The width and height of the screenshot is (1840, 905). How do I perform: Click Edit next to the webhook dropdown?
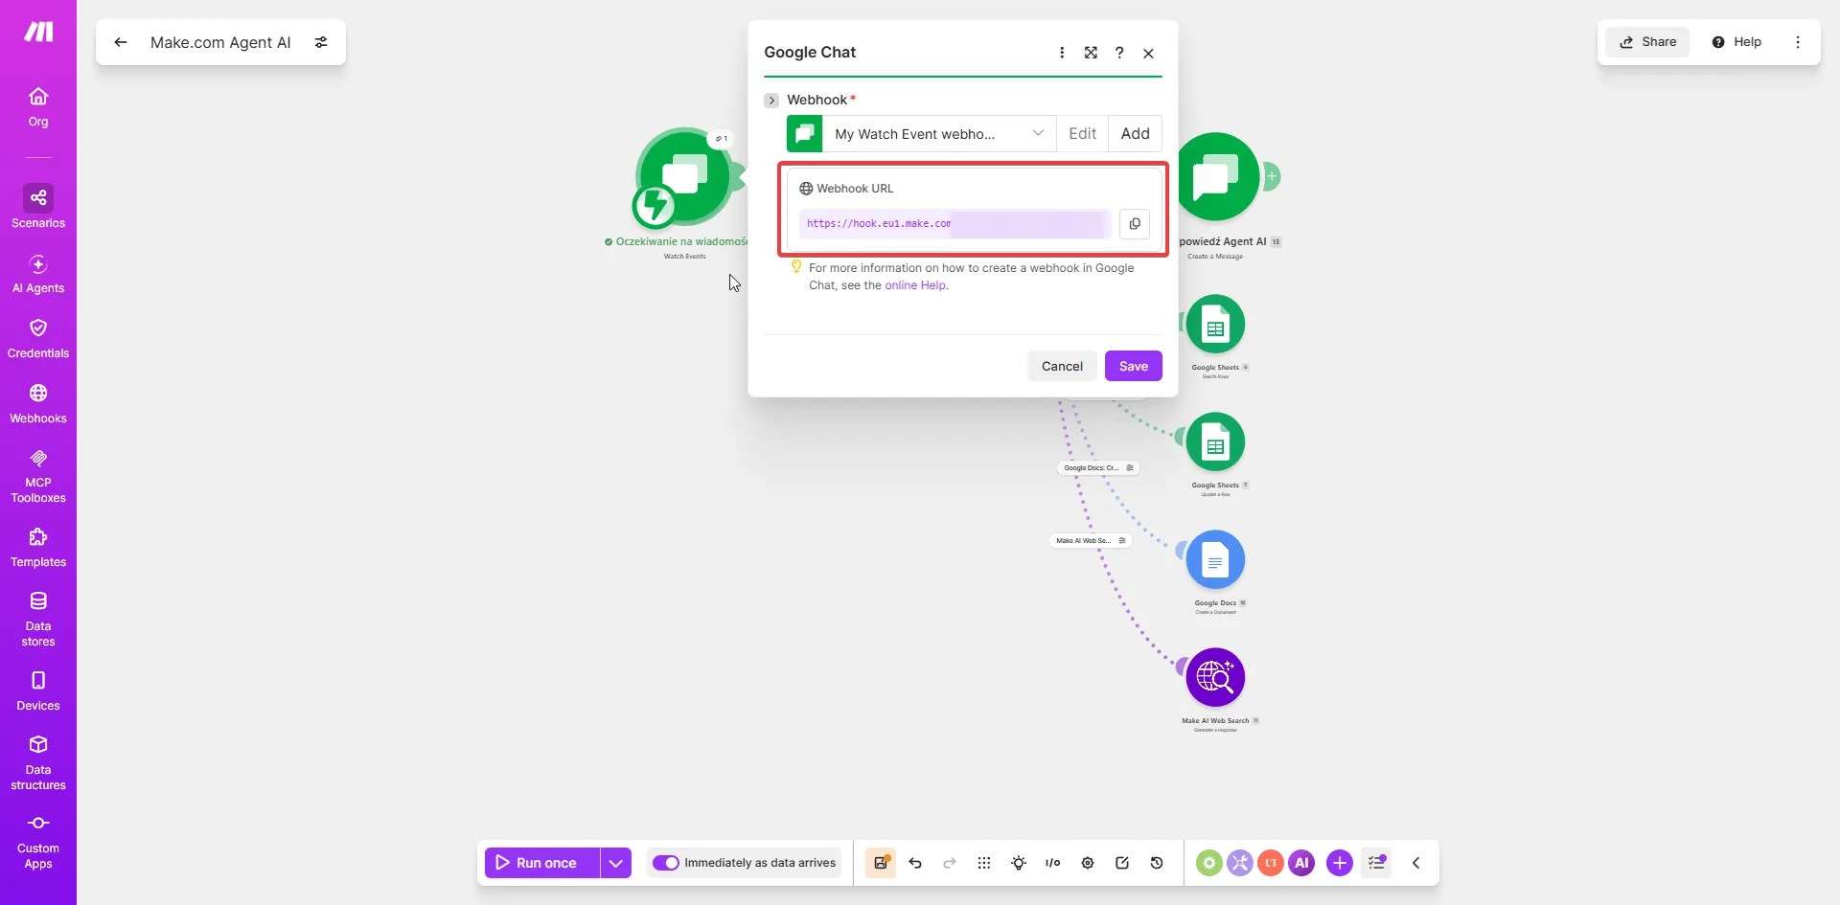pos(1083,134)
